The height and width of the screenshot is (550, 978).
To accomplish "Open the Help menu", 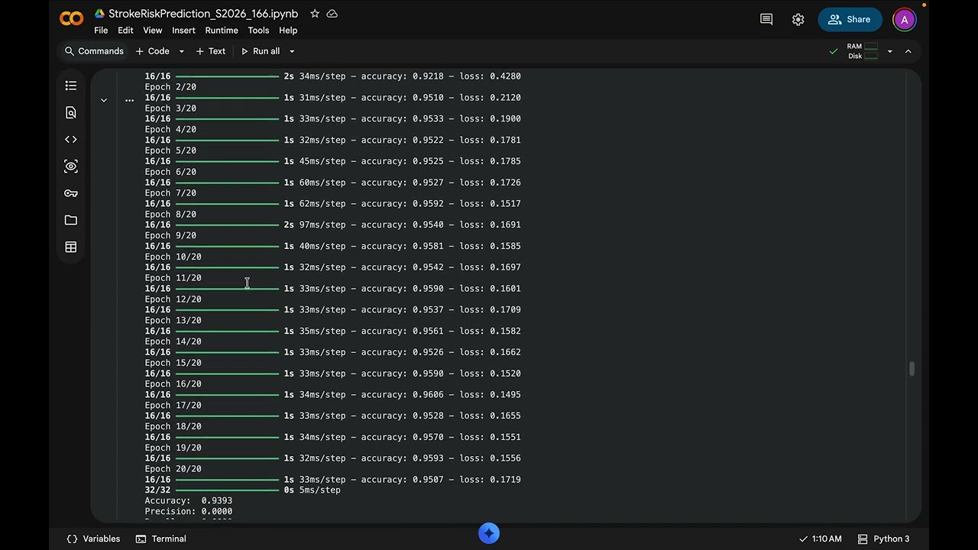I will click(x=288, y=31).
